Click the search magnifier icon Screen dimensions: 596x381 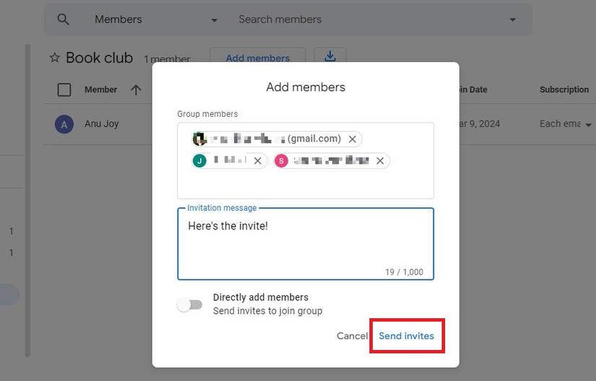click(x=64, y=19)
